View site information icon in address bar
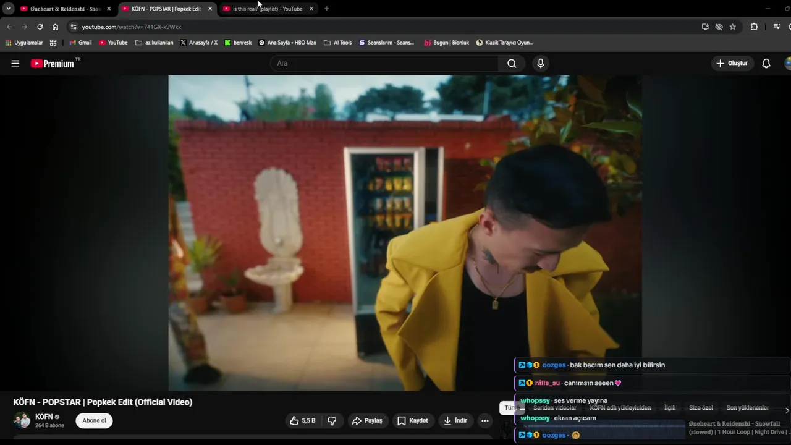Image resolution: width=791 pixels, height=445 pixels. click(x=74, y=27)
